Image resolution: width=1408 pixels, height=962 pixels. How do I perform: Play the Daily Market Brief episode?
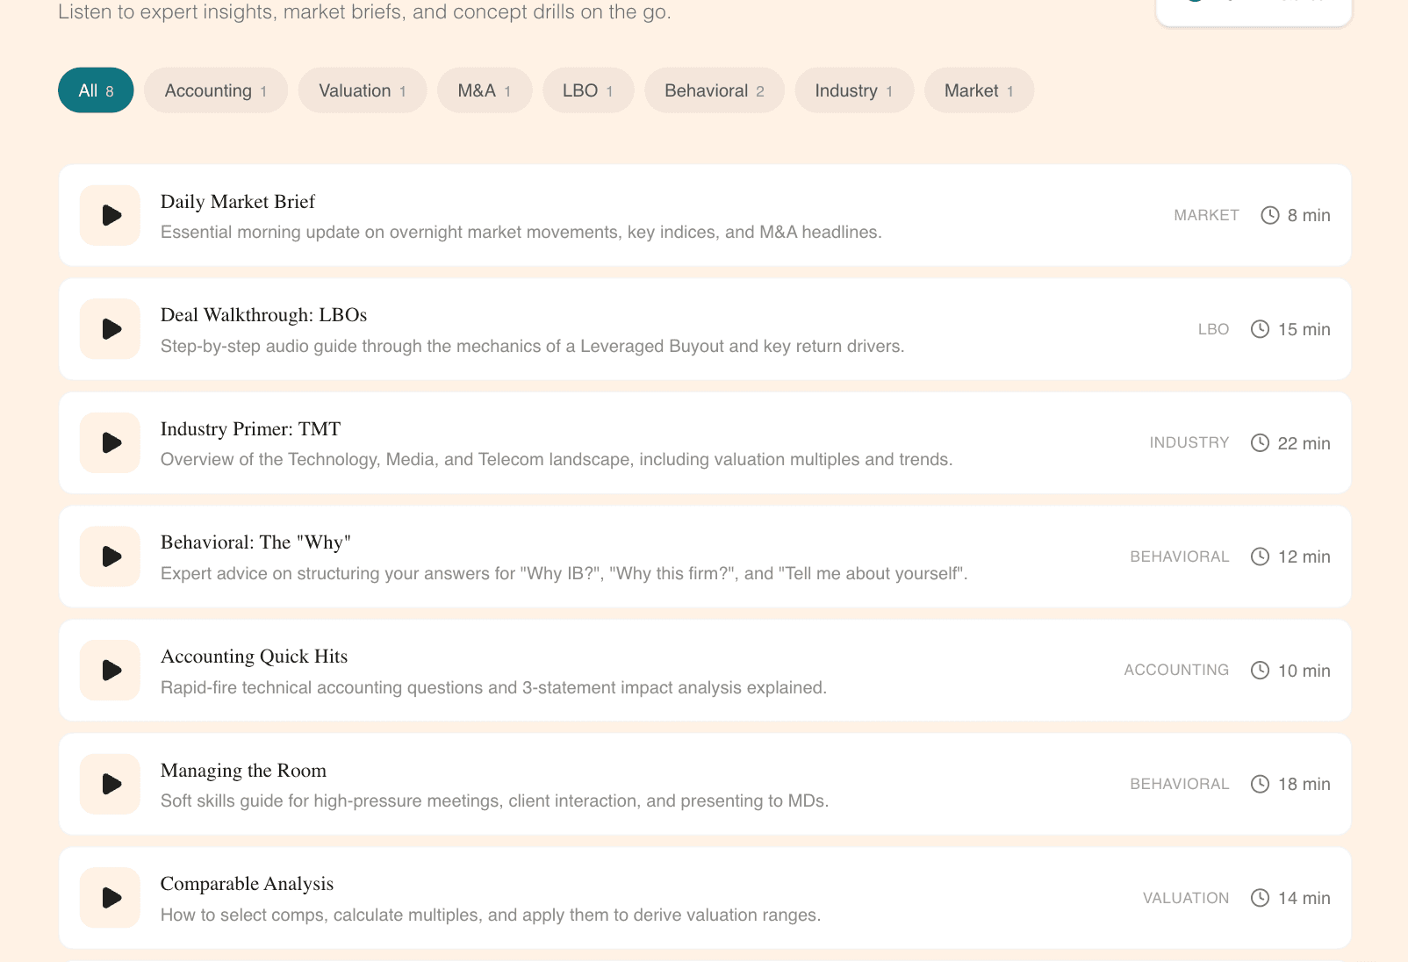[x=110, y=215]
